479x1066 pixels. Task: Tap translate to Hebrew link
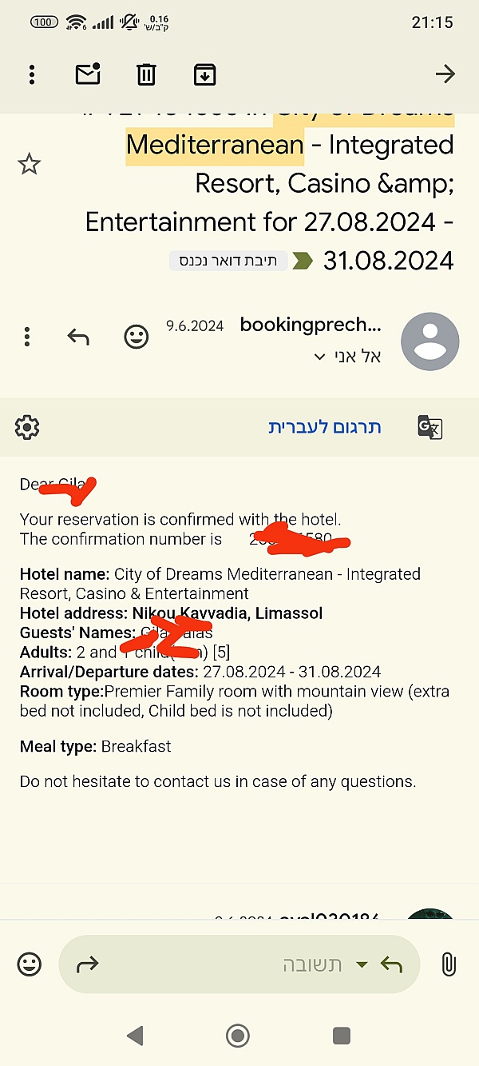point(324,427)
